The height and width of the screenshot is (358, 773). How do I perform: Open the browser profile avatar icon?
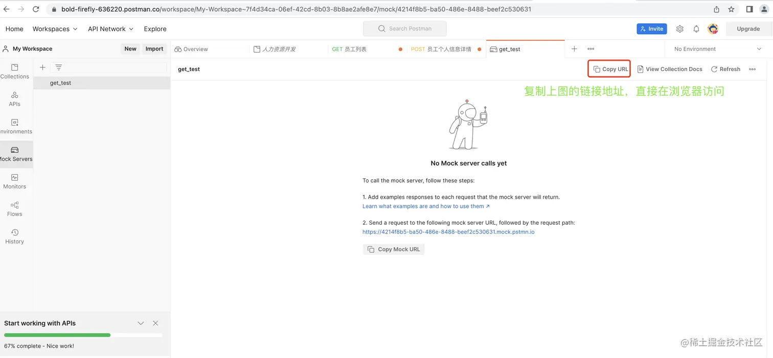pos(764,9)
